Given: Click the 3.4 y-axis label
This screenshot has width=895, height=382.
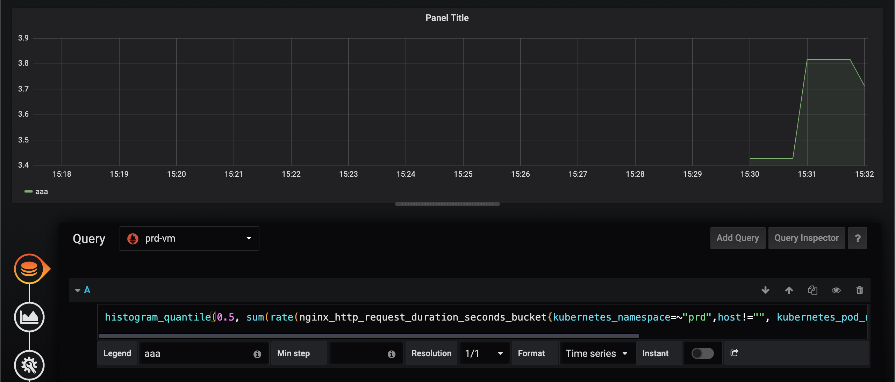Looking at the screenshot, I should 23,165.
